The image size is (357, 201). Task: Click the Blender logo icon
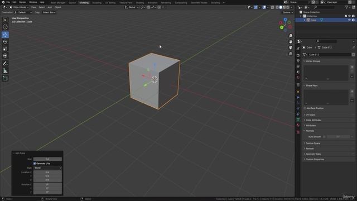coord(3,2)
